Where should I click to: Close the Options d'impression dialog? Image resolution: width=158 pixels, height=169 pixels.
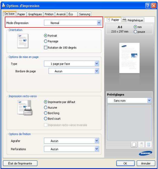coord(154,6)
